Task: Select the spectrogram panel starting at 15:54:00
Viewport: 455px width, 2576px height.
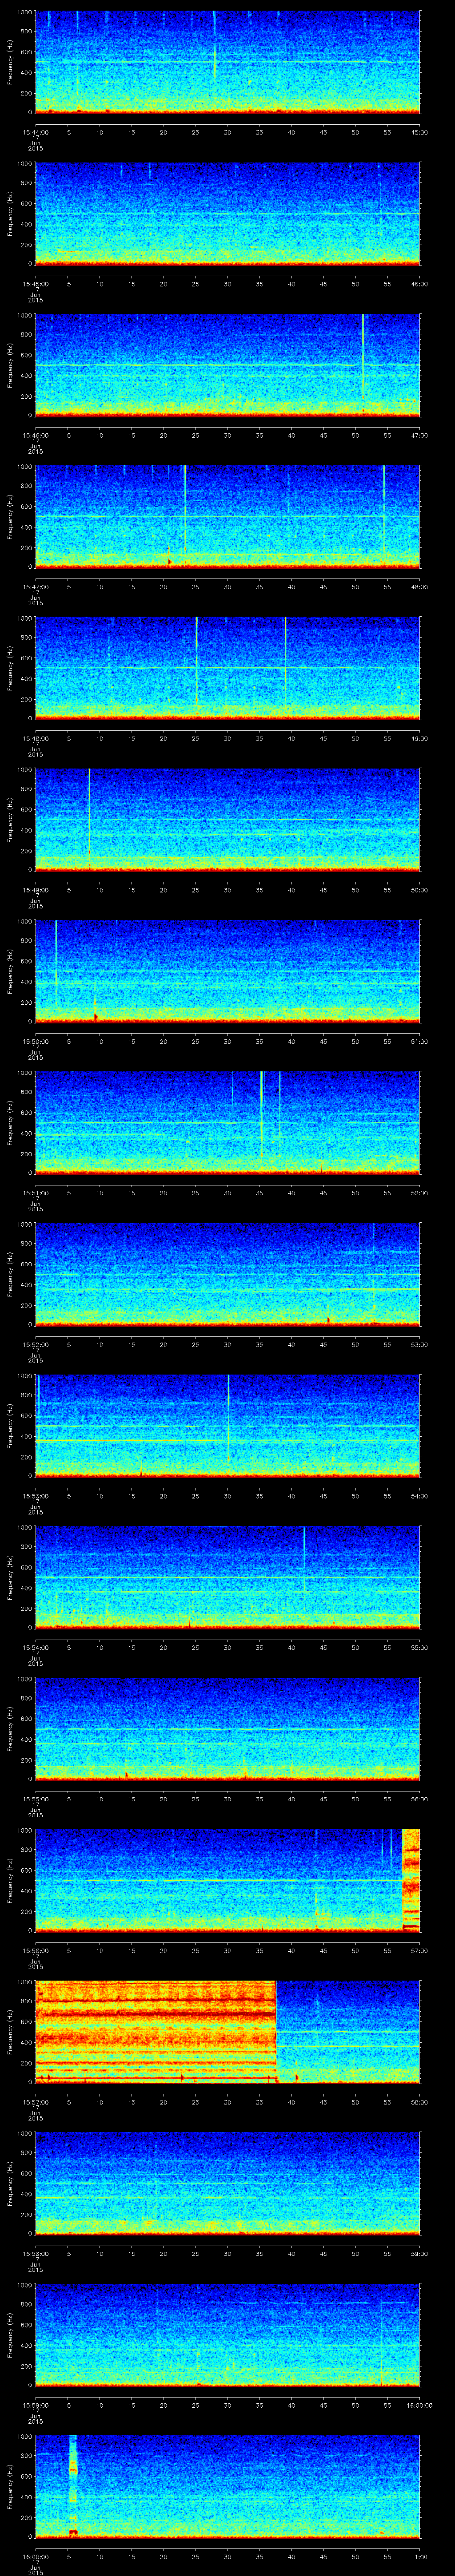Action: [228, 1577]
